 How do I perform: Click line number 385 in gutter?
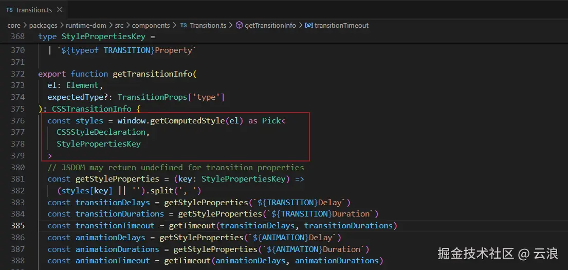click(x=18, y=226)
